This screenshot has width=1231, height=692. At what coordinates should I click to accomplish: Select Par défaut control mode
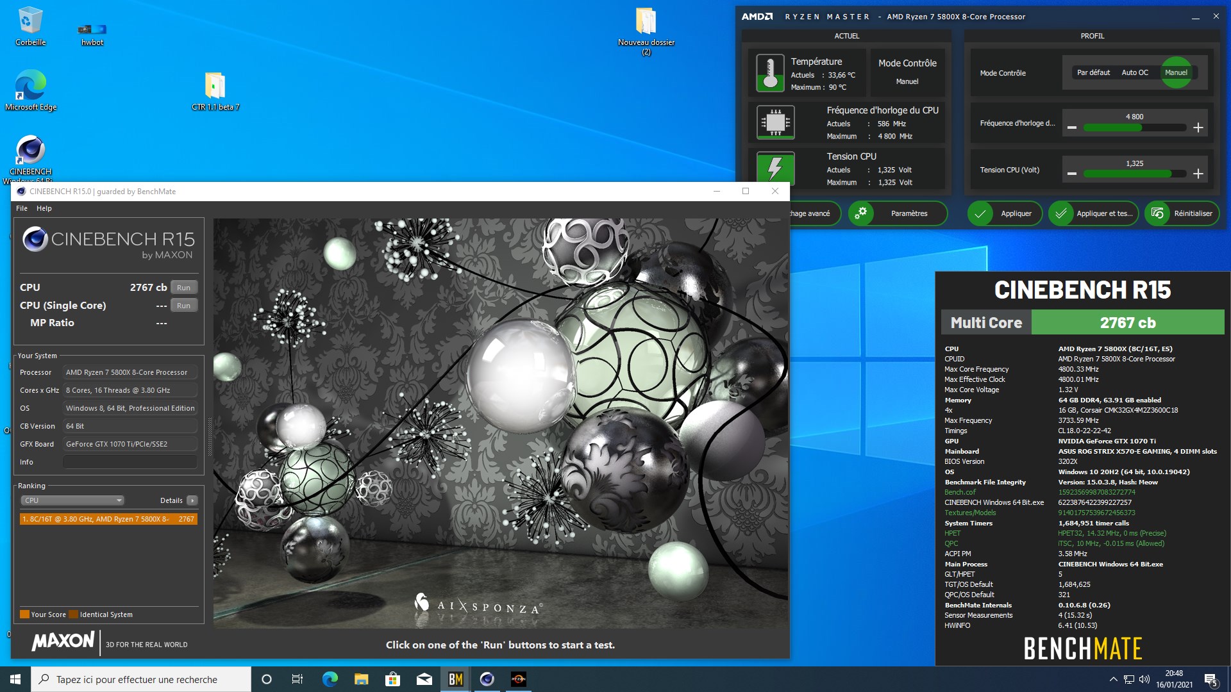pyautogui.click(x=1093, y=72)
